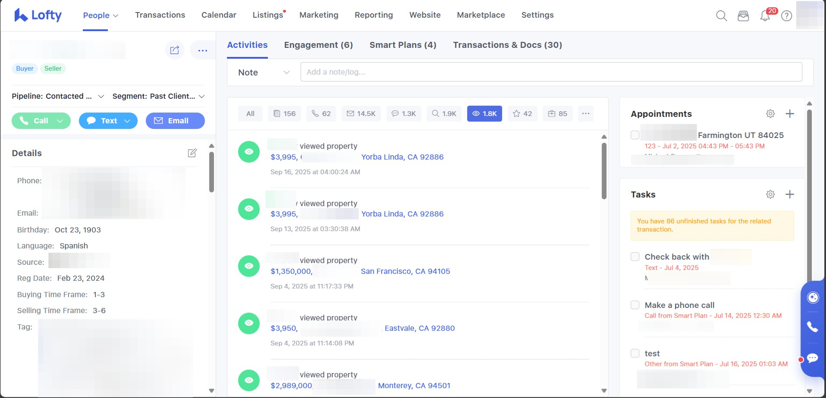Mark 'Make a phone call' task complete
The width and height of the screenshot is (826, 398).
(x=635, y=305)
